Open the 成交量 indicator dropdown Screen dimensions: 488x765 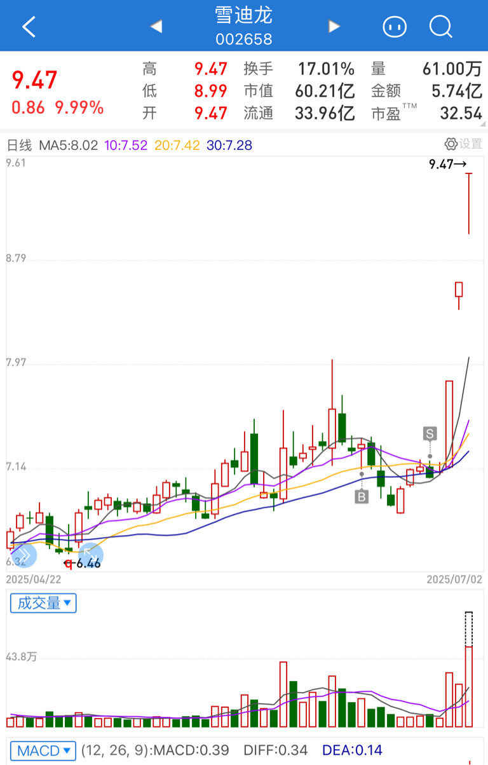[x=43, y=603]
